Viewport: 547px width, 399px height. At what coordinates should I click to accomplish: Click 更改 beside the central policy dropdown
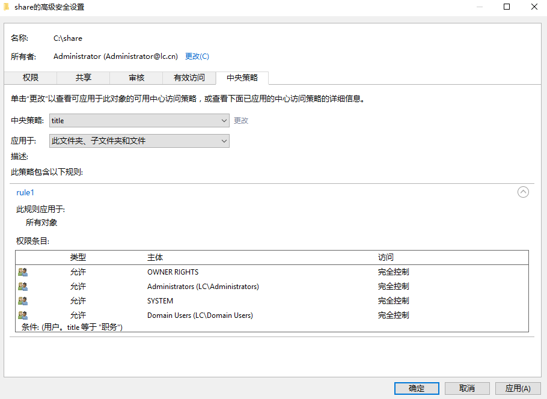coord(240,120)
